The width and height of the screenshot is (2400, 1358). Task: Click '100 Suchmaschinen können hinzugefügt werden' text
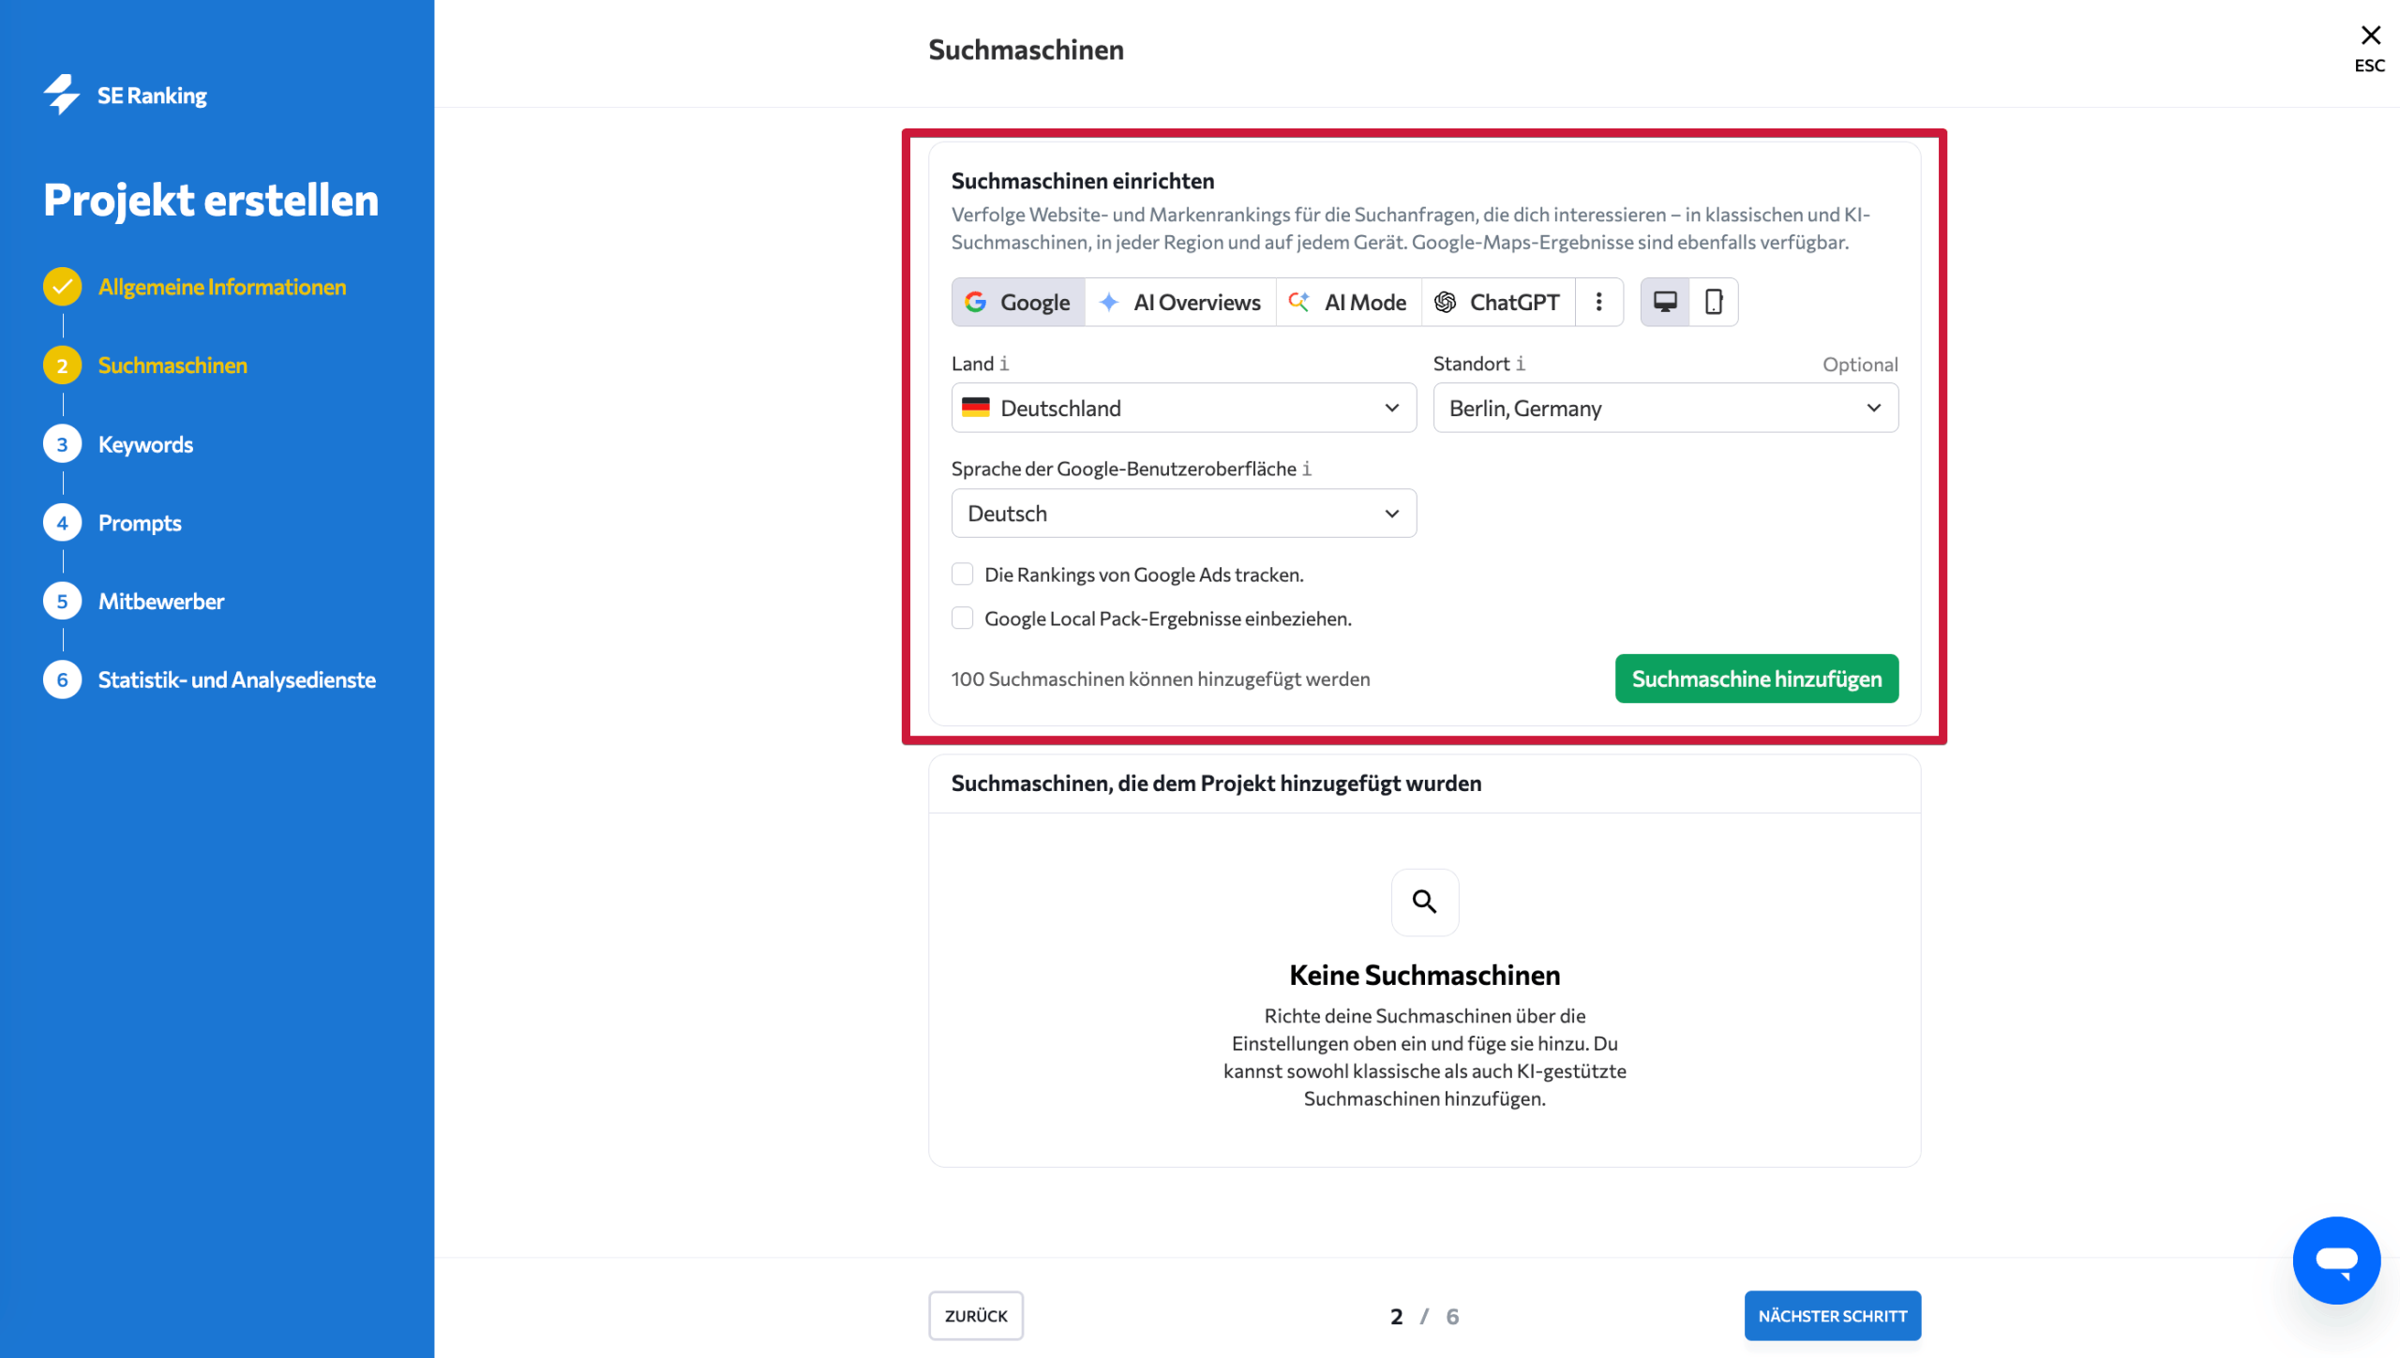[1161, 679]
